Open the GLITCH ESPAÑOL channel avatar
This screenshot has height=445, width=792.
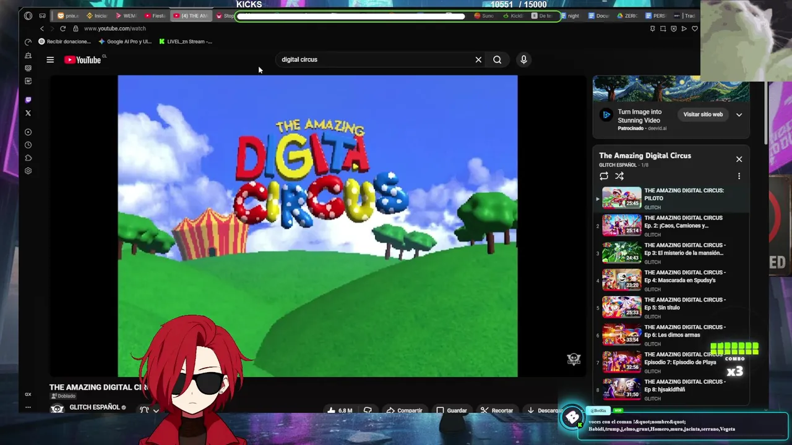point(57,409)
